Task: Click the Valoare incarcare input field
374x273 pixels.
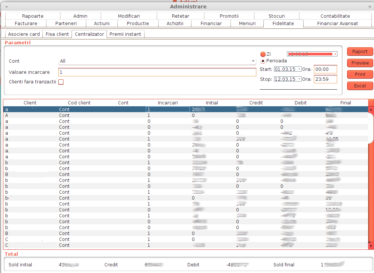Action: 157,72
